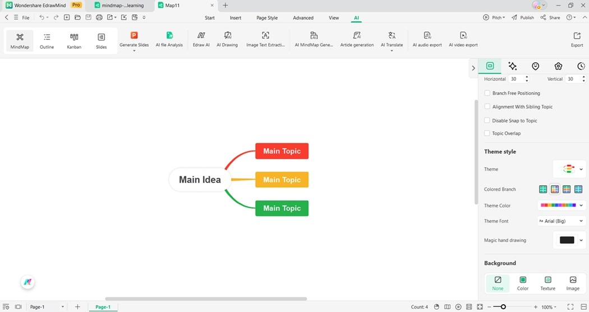
Task: Open Slides view mode
Action: [x=101, y=40]
